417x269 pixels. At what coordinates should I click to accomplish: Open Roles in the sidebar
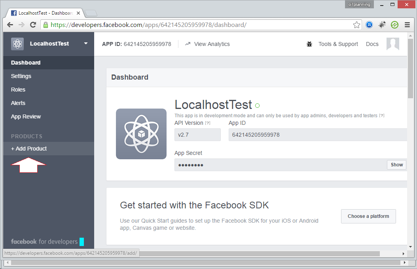49,90
